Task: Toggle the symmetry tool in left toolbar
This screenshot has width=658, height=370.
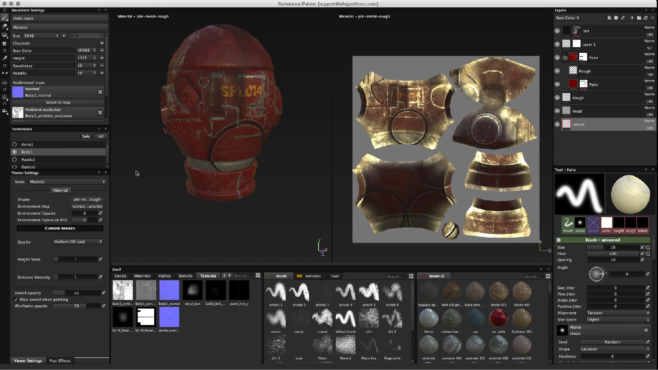Action: pyautogui.click(x=5, y=73)
